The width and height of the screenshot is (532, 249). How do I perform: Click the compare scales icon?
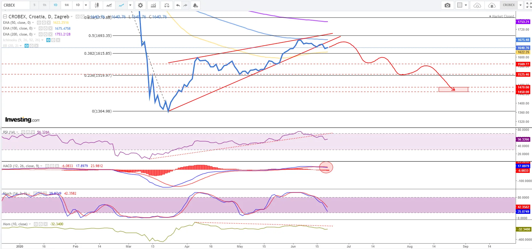[167, 5]
